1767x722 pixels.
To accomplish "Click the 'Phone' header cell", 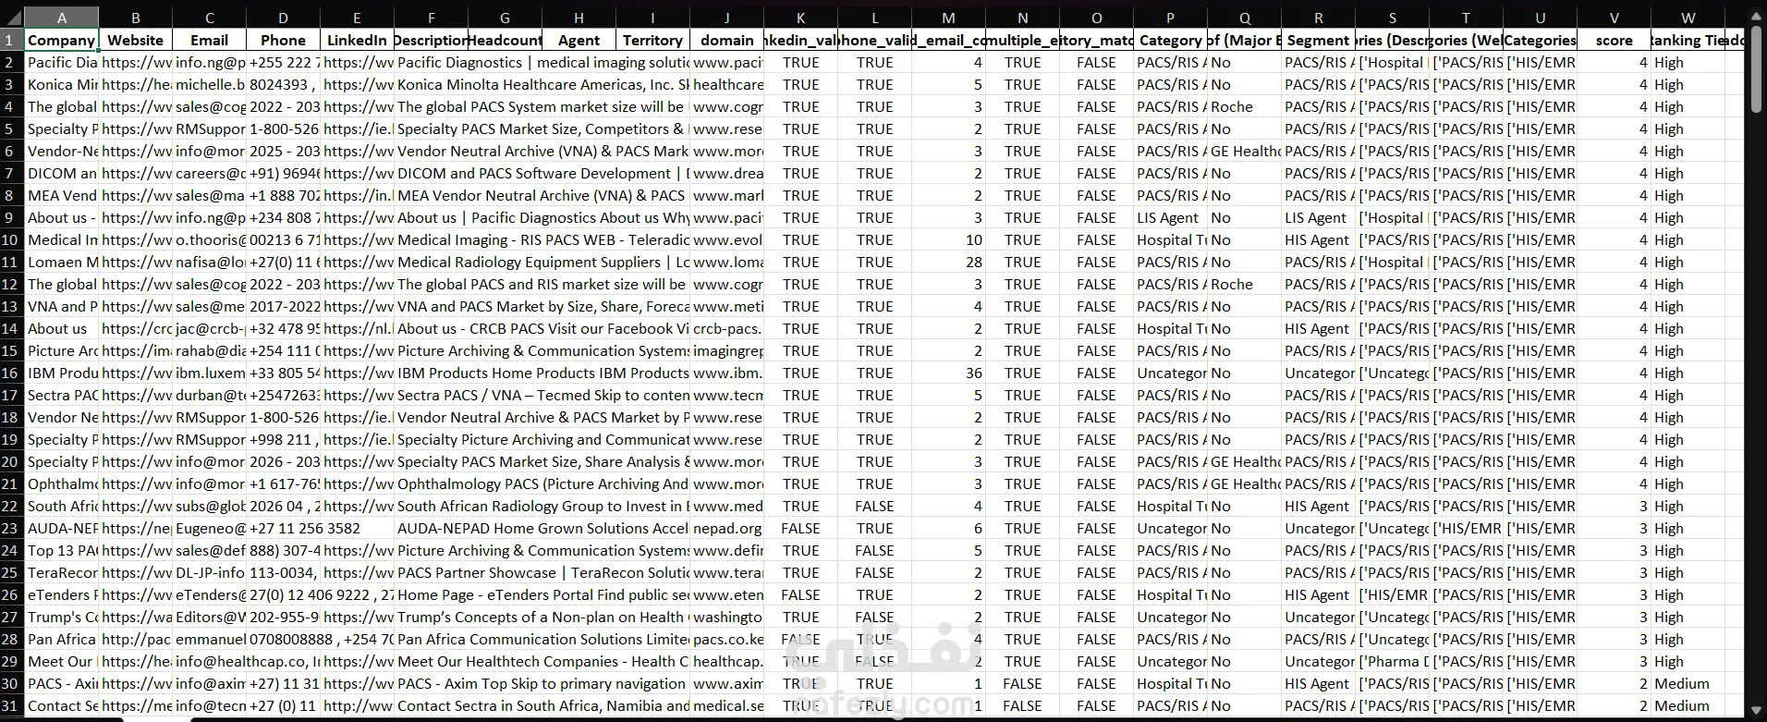I will 283,40.
